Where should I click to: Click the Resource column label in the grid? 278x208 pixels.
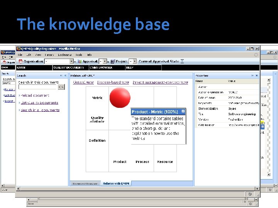(x=165, y=162)
